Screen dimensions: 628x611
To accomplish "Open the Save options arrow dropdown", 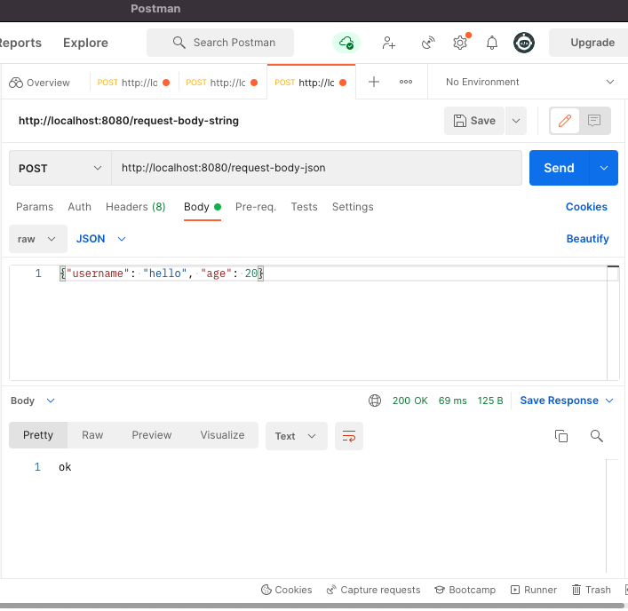I will click(x=516, y=121).
